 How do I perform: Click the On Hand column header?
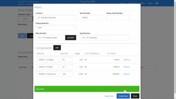[x=111, y=53]
